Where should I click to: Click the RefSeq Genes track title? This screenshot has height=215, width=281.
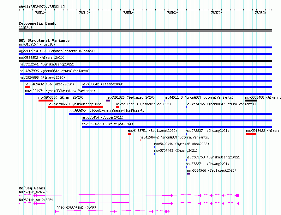tap(32, 188)
